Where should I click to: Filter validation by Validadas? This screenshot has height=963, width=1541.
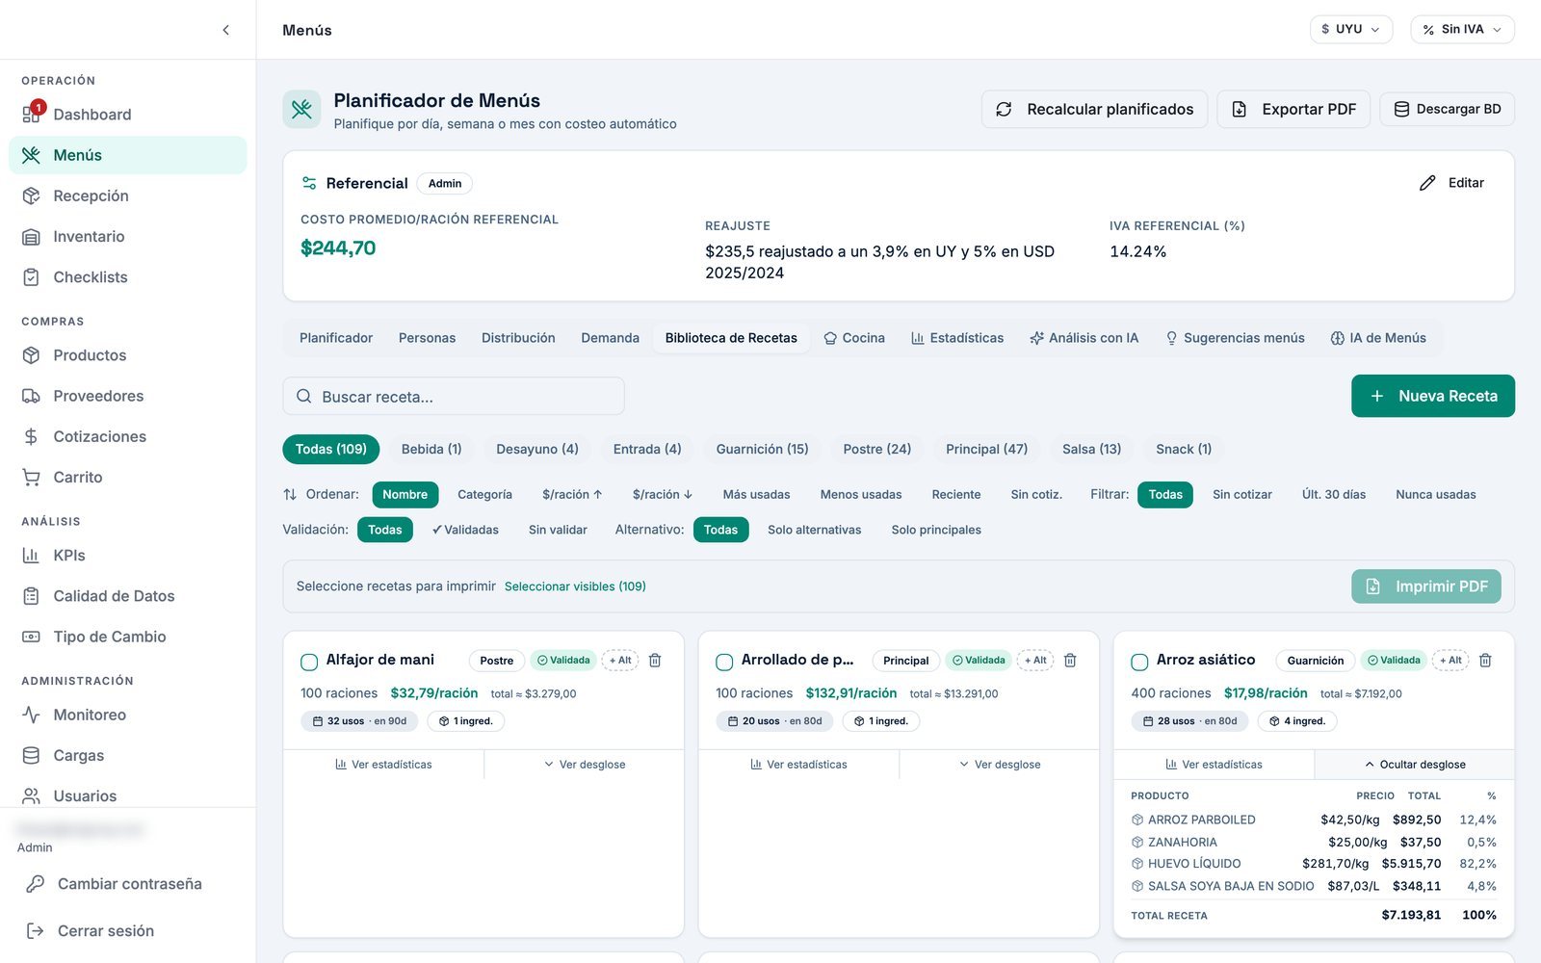pyautogui.click(x=465, y=530)
